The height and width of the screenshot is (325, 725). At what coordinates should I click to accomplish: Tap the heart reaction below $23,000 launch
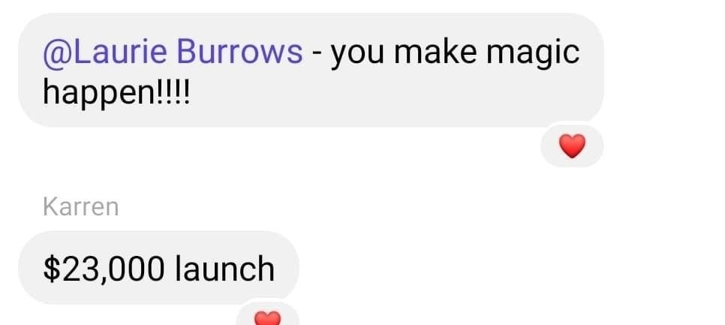(268, 318)
